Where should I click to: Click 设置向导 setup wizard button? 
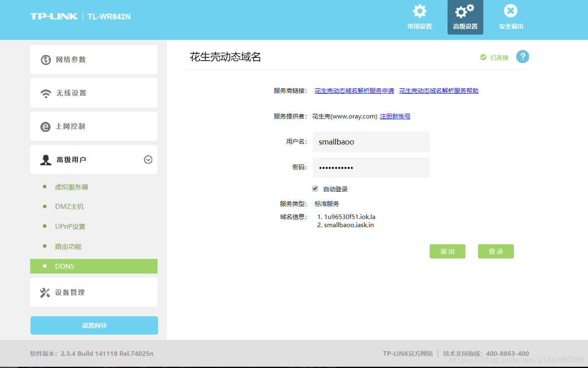(x=94, y=325)
